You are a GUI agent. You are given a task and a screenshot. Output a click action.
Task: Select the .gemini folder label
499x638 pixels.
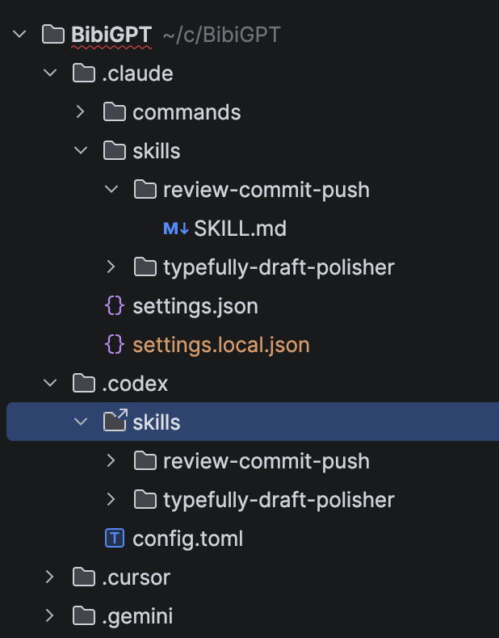(x=137, y=615)
